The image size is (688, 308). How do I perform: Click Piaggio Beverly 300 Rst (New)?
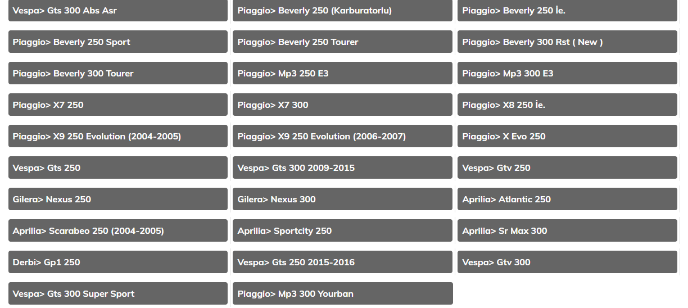tap(567, 42)
